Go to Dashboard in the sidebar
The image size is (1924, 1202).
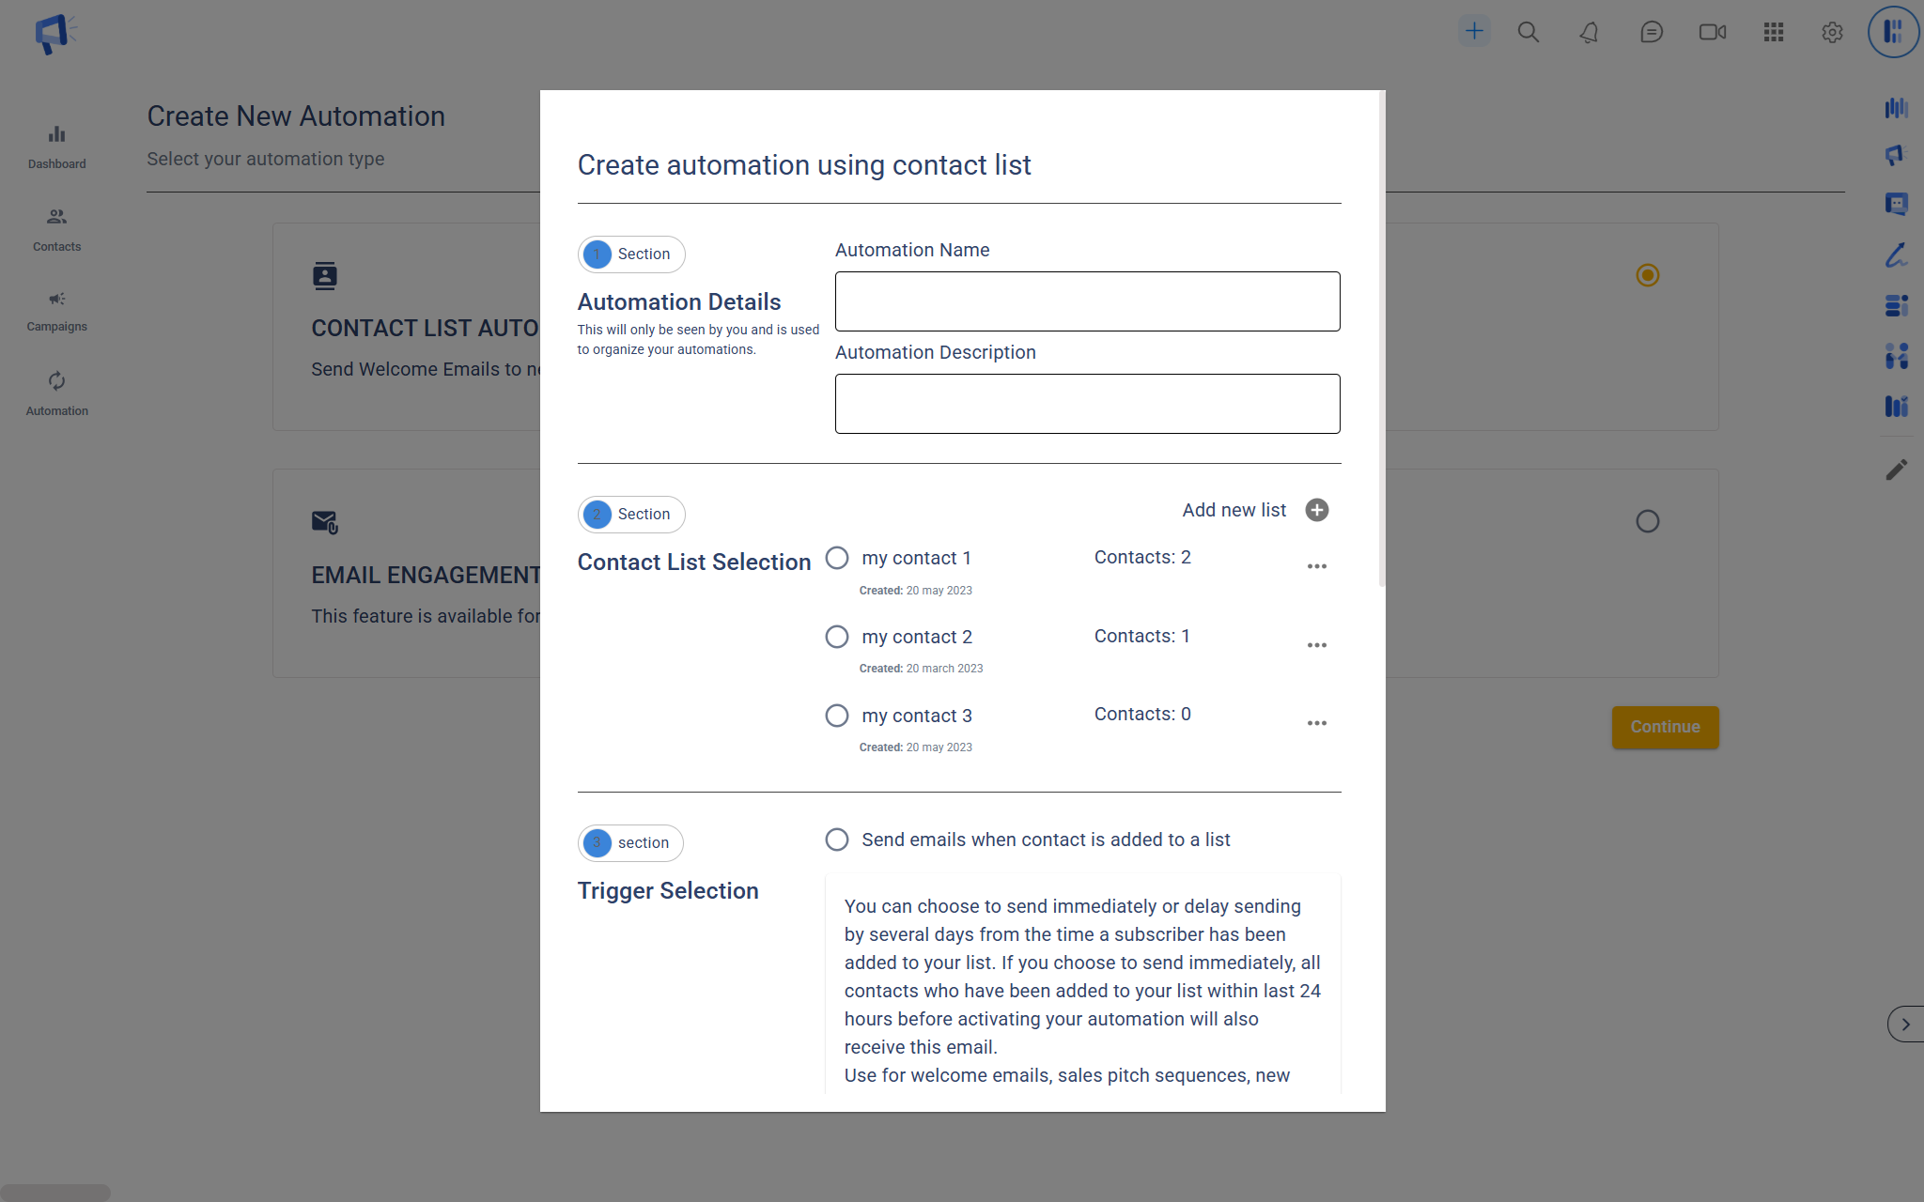click(56, 146)
